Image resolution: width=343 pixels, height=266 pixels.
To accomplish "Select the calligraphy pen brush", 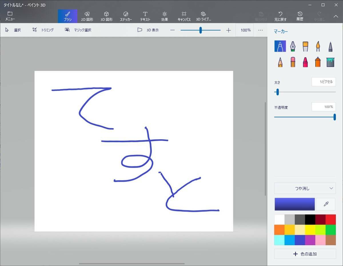I will (293, 46).
